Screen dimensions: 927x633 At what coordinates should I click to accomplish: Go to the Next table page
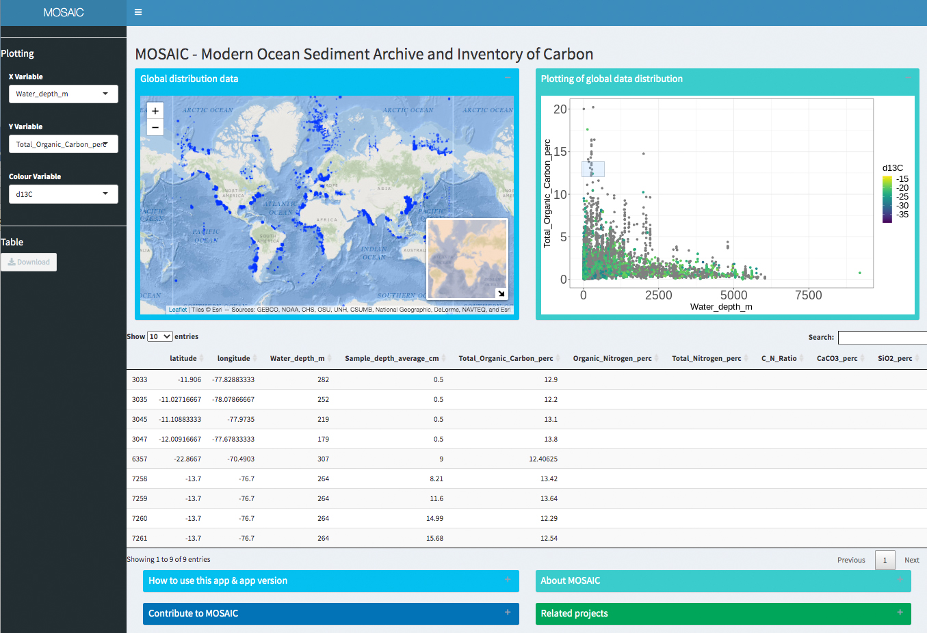tap(912, 560)
